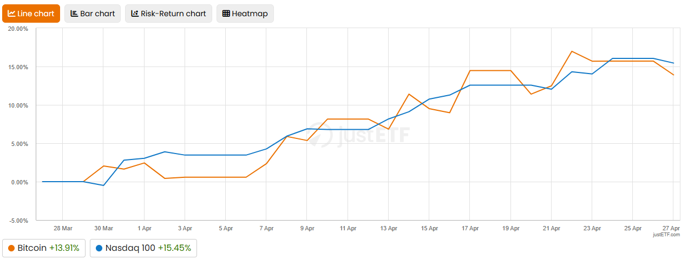The height and width of the screenshot is (266, 688).
Task: Click the 17 Apr x-axis date label
Action: [x=470, y=229]
